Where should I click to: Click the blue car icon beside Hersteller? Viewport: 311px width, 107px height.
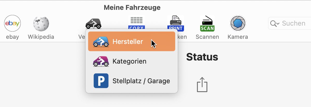coord(101,41)
